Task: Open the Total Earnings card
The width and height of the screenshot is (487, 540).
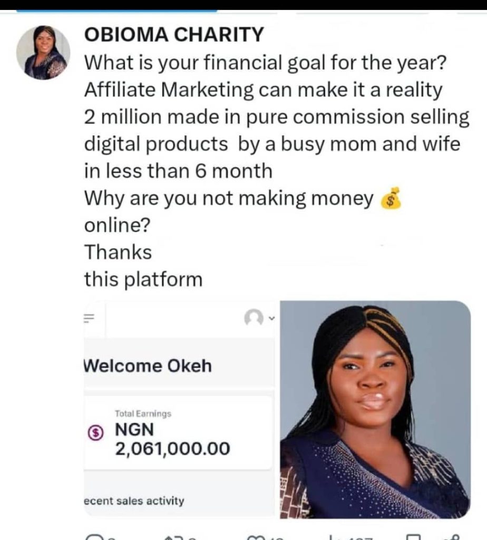Action: [x=178, y=432]
